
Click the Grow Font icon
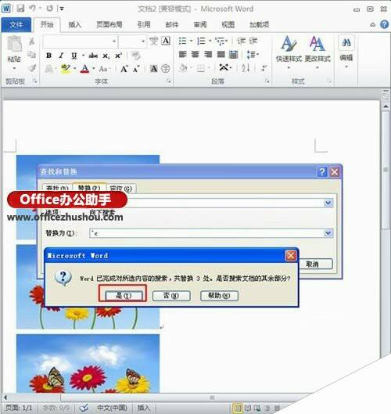[x=124, y=69]
